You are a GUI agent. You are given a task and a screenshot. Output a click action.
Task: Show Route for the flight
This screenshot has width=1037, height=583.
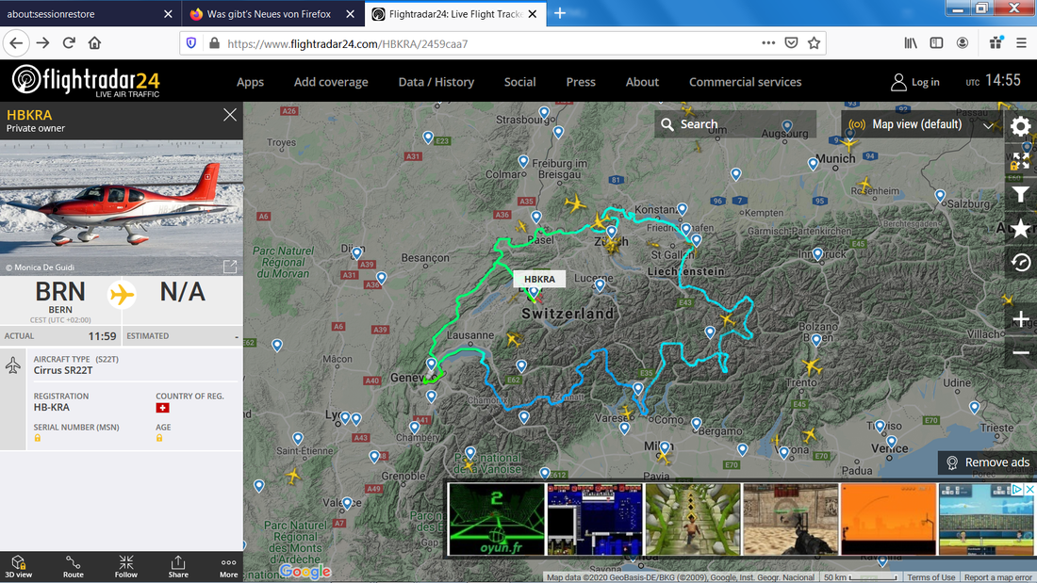pos(73,567)
